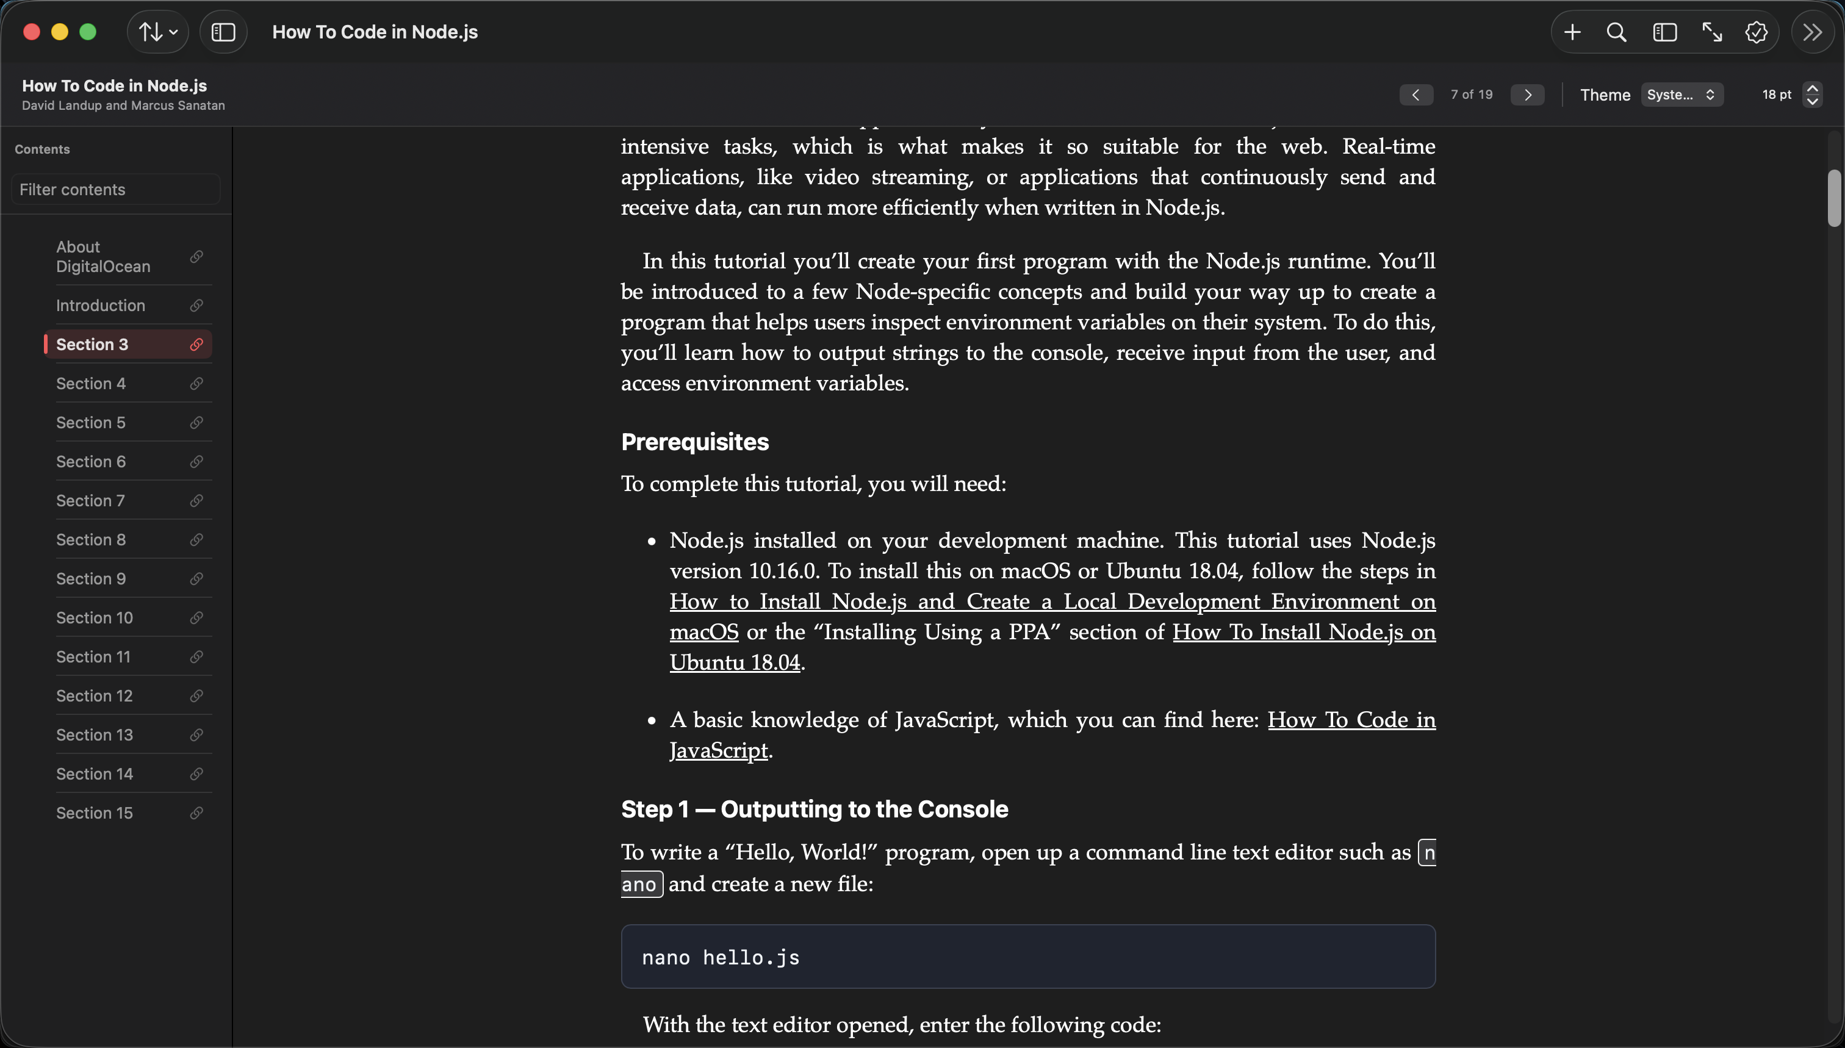Click the Prerequisites heading
The width and height of the screenshot is (1845, 1048).
pyautogui.click(x=695, y=442)
